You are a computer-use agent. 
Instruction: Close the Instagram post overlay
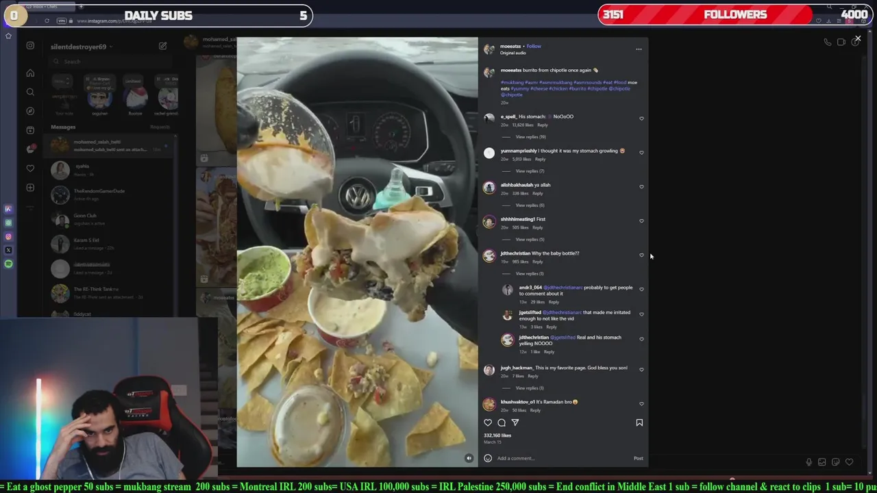857,38
